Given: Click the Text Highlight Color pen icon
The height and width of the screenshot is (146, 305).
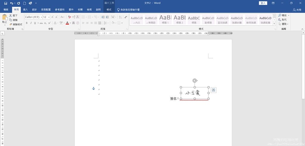Looking at the screenshot, I should click(x=61, y=23).
